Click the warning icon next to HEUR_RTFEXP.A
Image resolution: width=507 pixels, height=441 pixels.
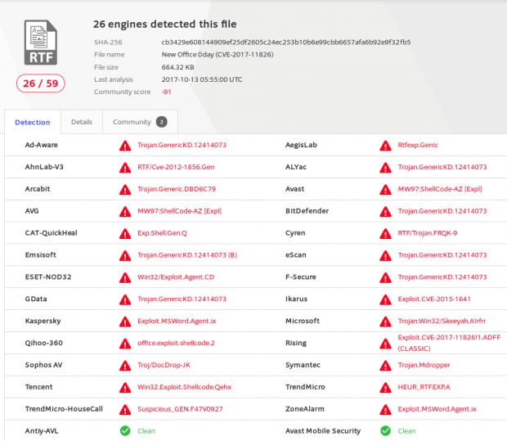point(385,388)
